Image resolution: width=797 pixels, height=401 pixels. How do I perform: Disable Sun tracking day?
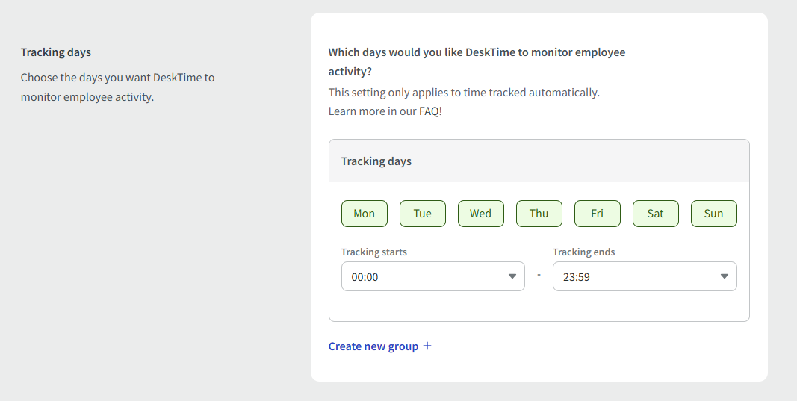[x=713, y=214]
